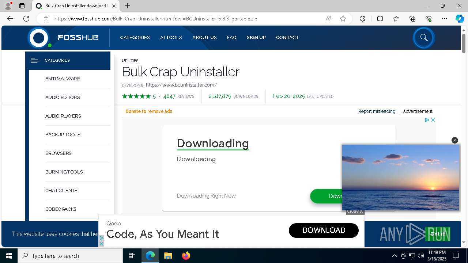Click the page vertical scrollbar
Screen dimensions: 468x263
pos(464,44)
